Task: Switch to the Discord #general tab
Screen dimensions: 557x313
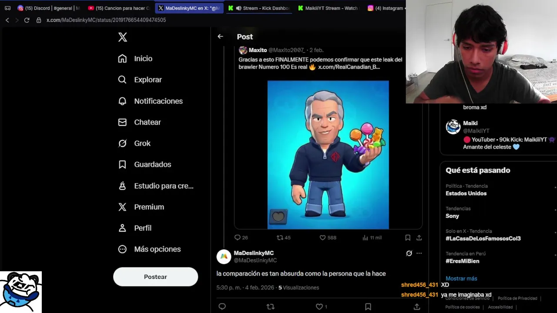Action: coord(49,8)
